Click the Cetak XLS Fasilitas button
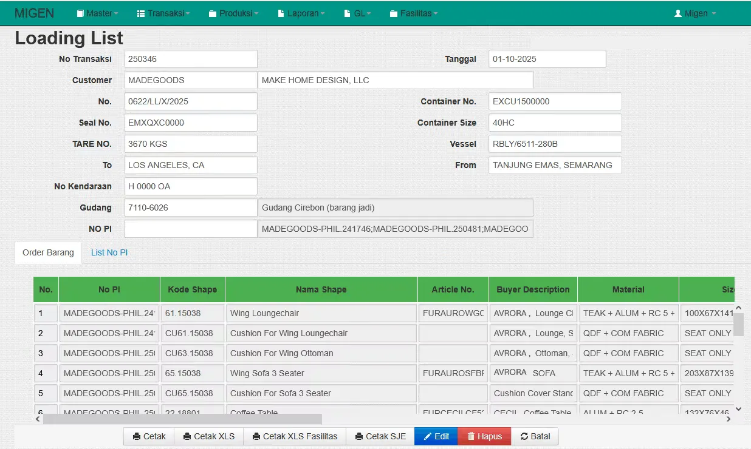Image resolution: width=751 pixels, height=449 pixels. [295, 436]
